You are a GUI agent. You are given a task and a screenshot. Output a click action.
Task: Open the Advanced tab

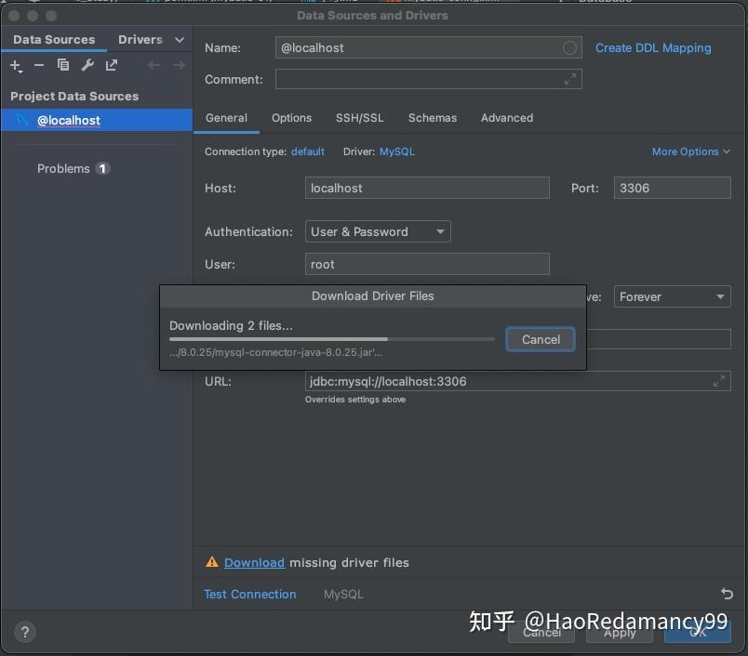pyautogui.click(x=507, y=118)
